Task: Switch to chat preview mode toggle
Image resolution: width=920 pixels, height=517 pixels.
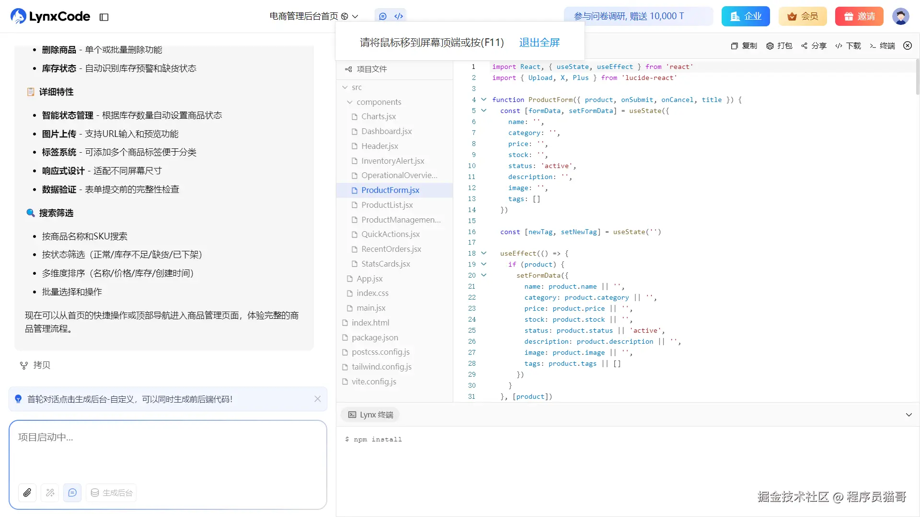Action: click(x=383, y=16)
